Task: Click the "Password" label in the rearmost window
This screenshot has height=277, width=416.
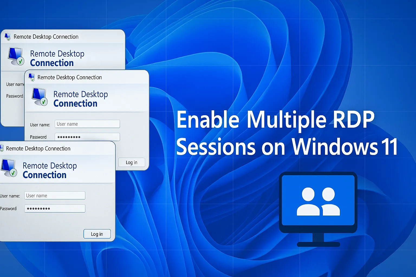Action: point(15,96)
